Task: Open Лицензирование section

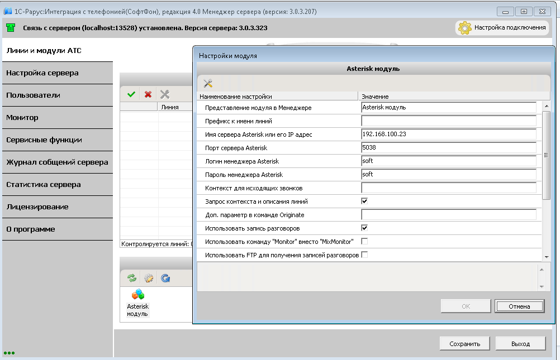Action: [x=58, y=207]
